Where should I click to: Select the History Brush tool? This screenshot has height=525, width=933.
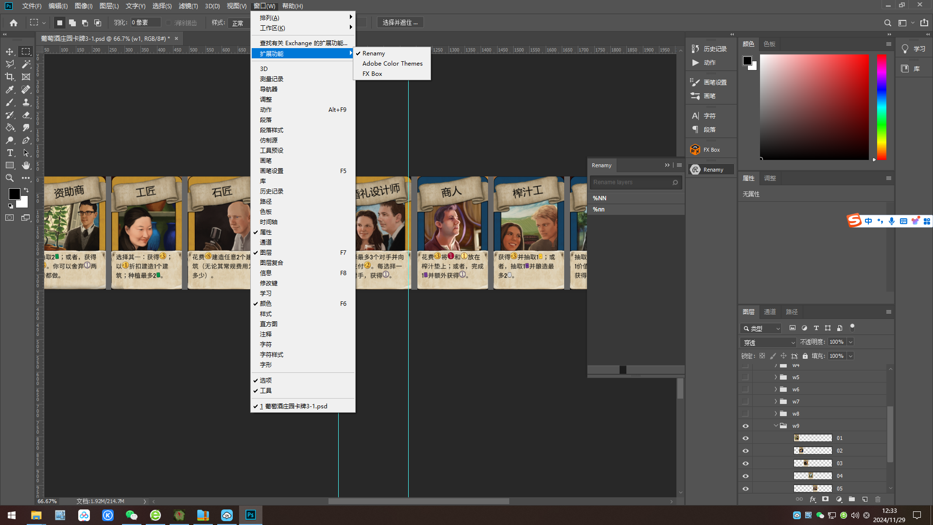[x=10, y=115]
